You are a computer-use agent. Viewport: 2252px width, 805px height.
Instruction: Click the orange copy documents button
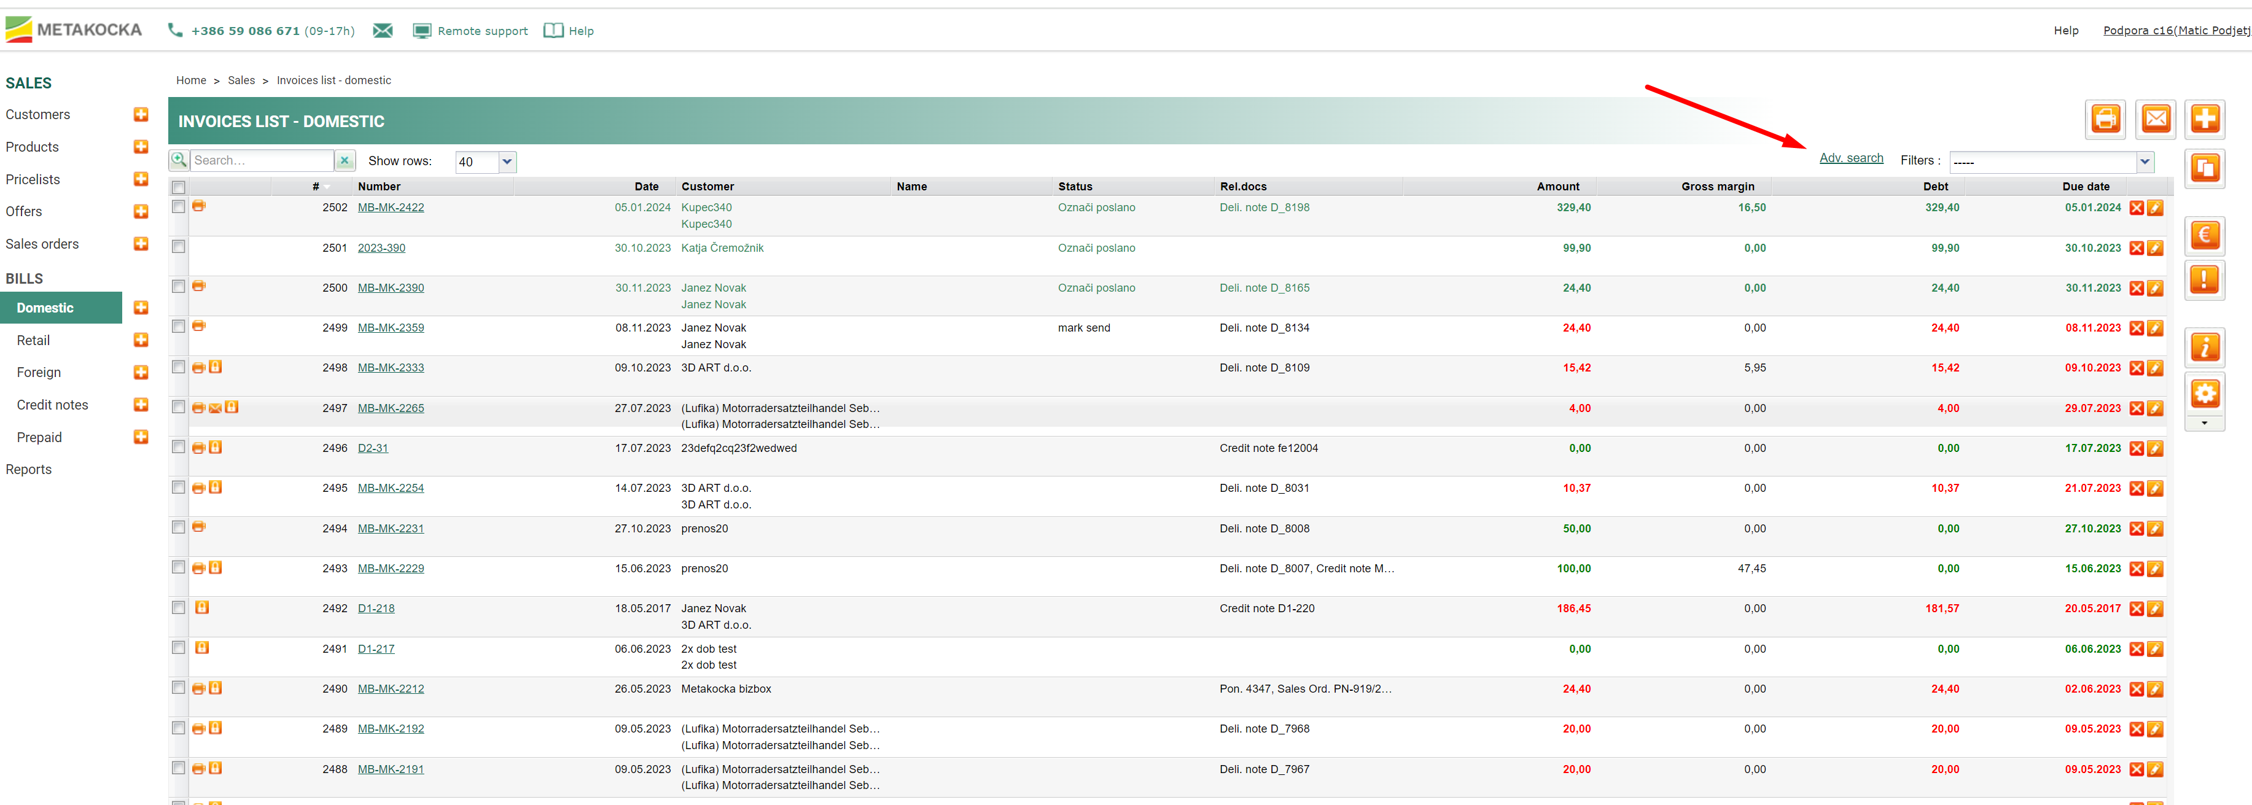click(x=2204, y=168)
